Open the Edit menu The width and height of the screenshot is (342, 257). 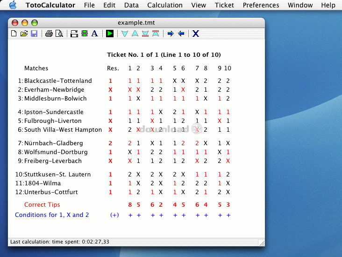pyautogui.click(x=109, y=5)
